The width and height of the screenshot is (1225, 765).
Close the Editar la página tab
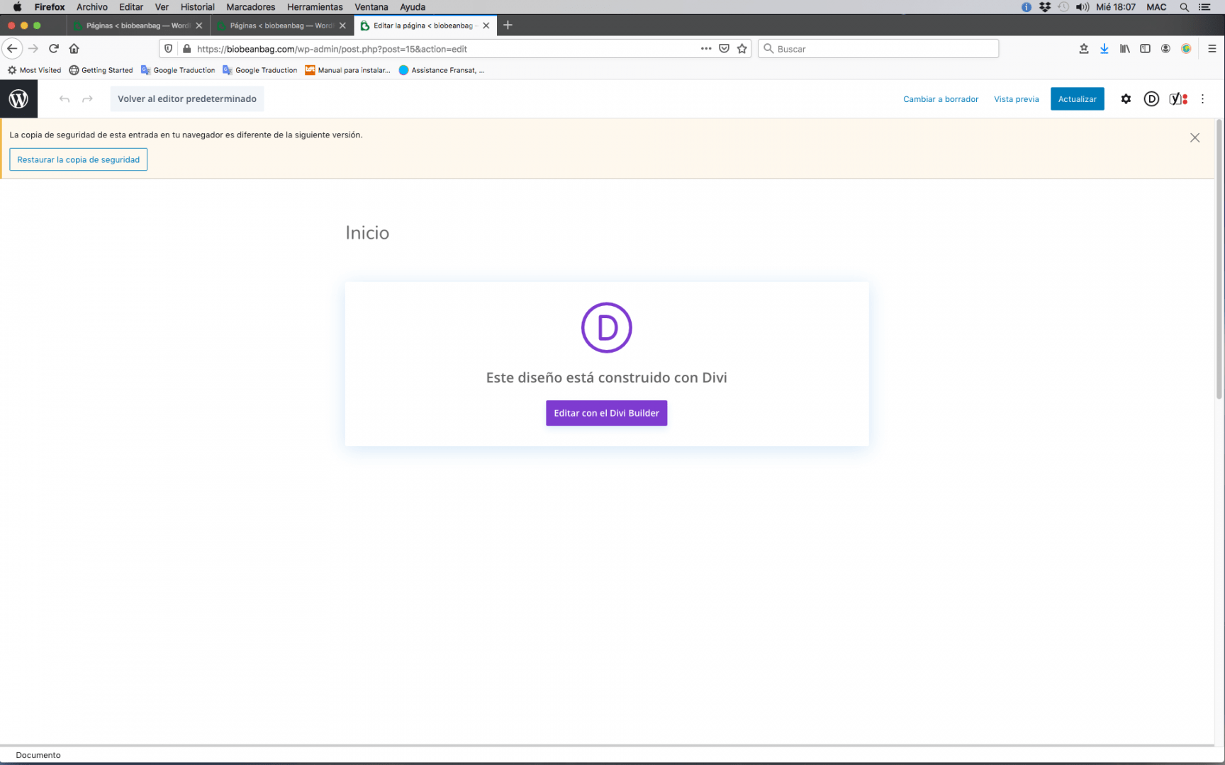pos(486,25)
